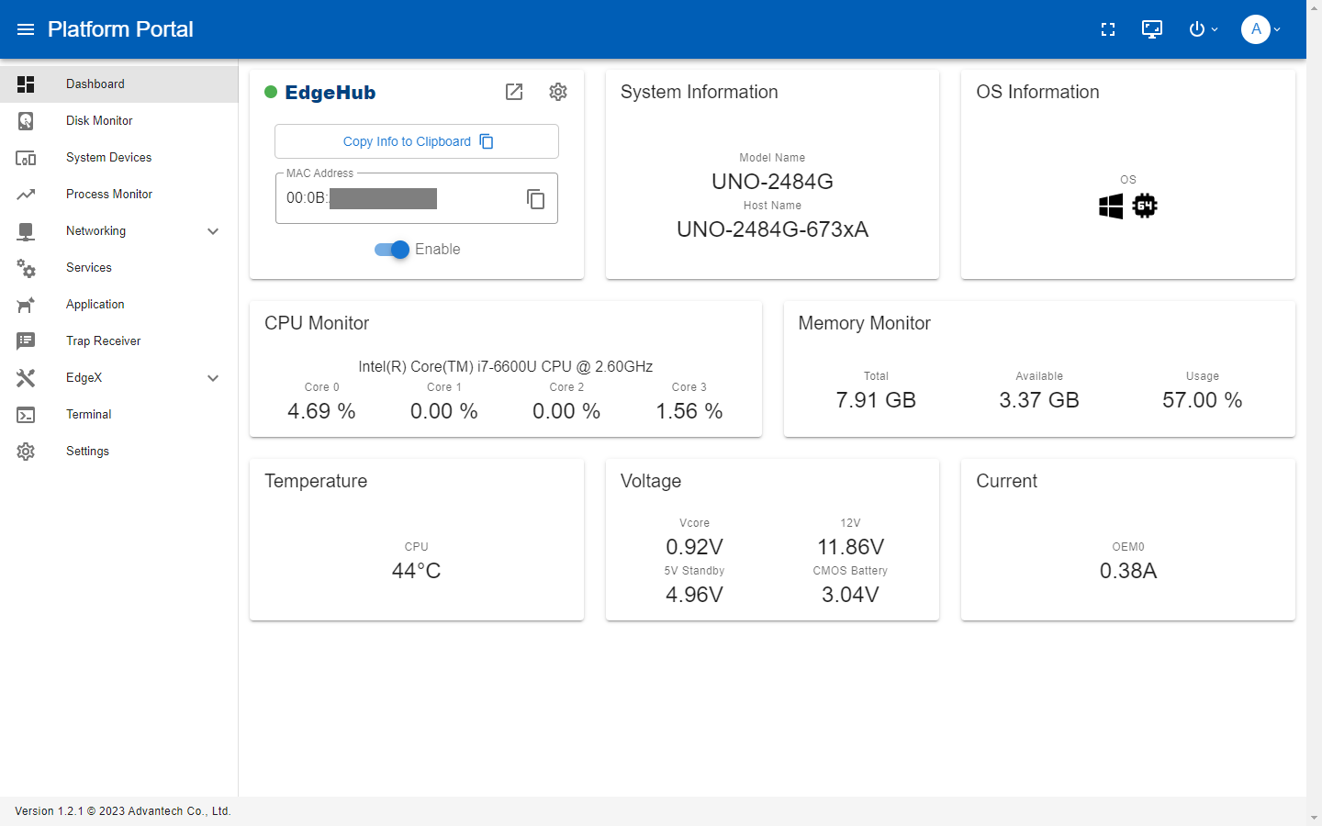
Task: Expand the EdgeX submenu chevron
Action: [x=213, y=378]
